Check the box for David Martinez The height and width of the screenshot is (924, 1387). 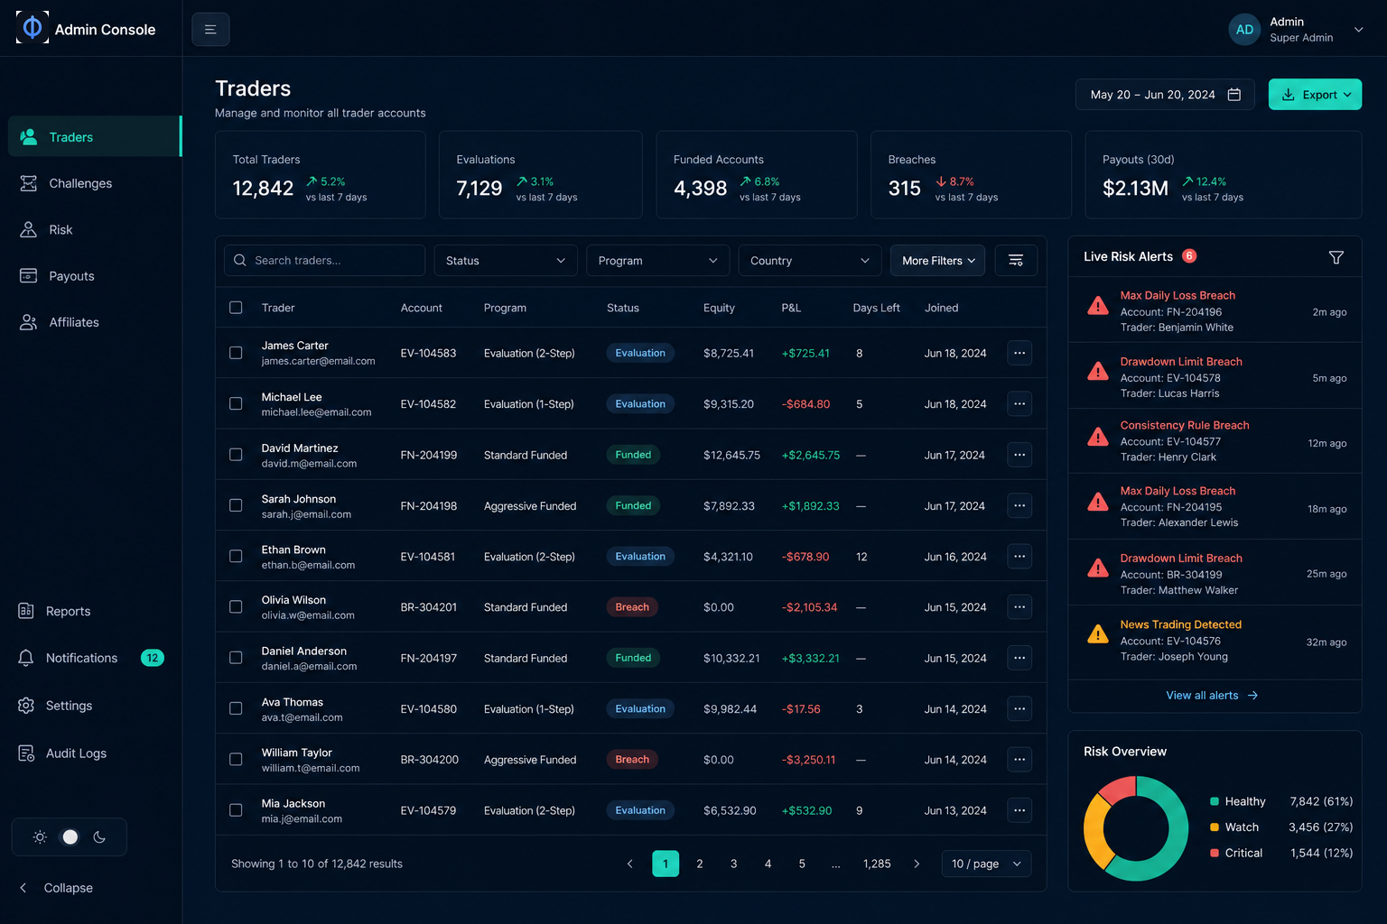point(236,455)
